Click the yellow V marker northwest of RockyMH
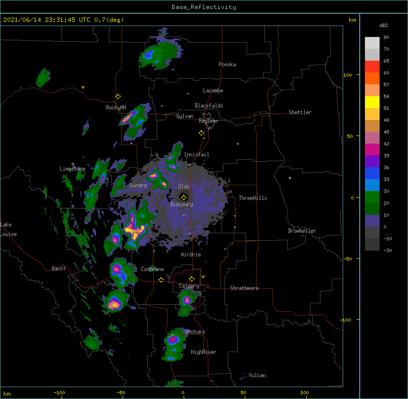Image resolution: width=408 pixels, height=399 pixels. [x=83, y=87]
